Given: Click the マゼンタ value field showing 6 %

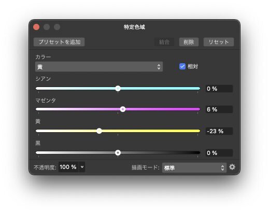Looking at the screenshot, I should click(219, 109).
